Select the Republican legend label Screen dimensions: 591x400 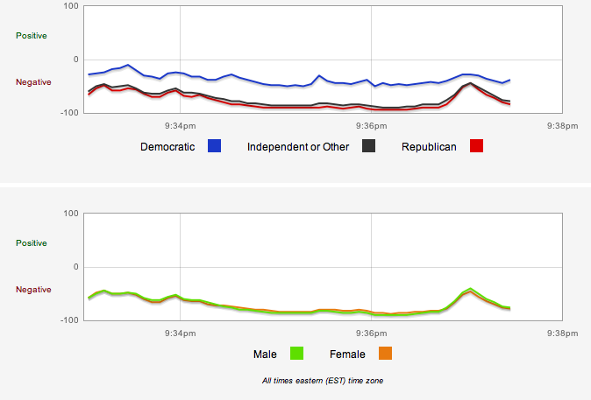point(429,147)
